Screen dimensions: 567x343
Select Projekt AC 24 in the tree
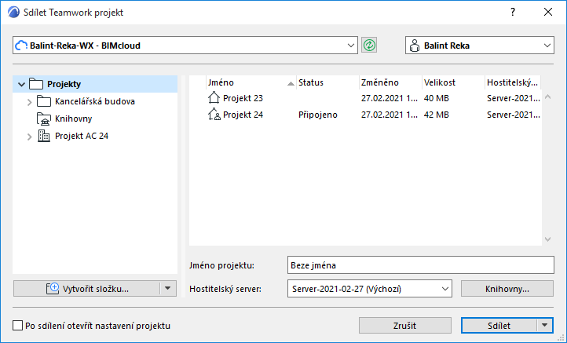82,136
